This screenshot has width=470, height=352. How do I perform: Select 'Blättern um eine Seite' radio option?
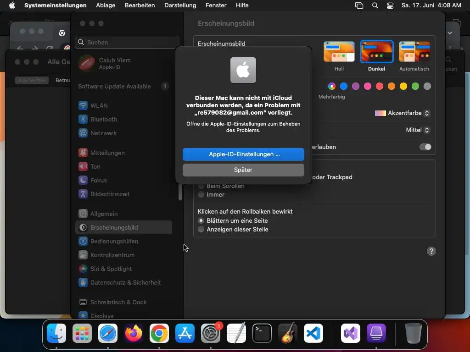tap(201, 220)
